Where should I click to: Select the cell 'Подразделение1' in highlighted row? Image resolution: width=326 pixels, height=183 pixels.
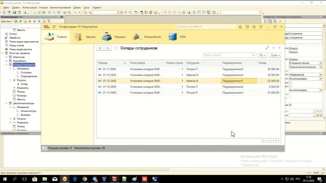239,81
